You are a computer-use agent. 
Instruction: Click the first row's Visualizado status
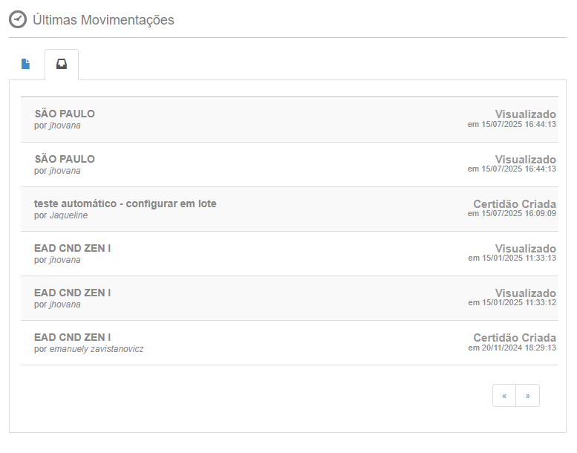coord(526,114)
